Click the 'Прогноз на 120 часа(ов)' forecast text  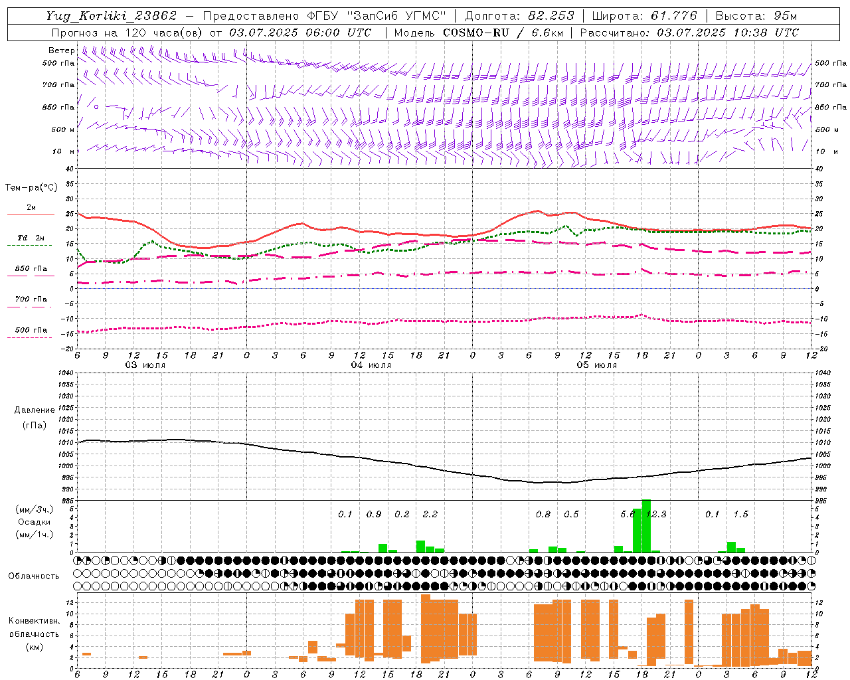click(x=127, y=33)
